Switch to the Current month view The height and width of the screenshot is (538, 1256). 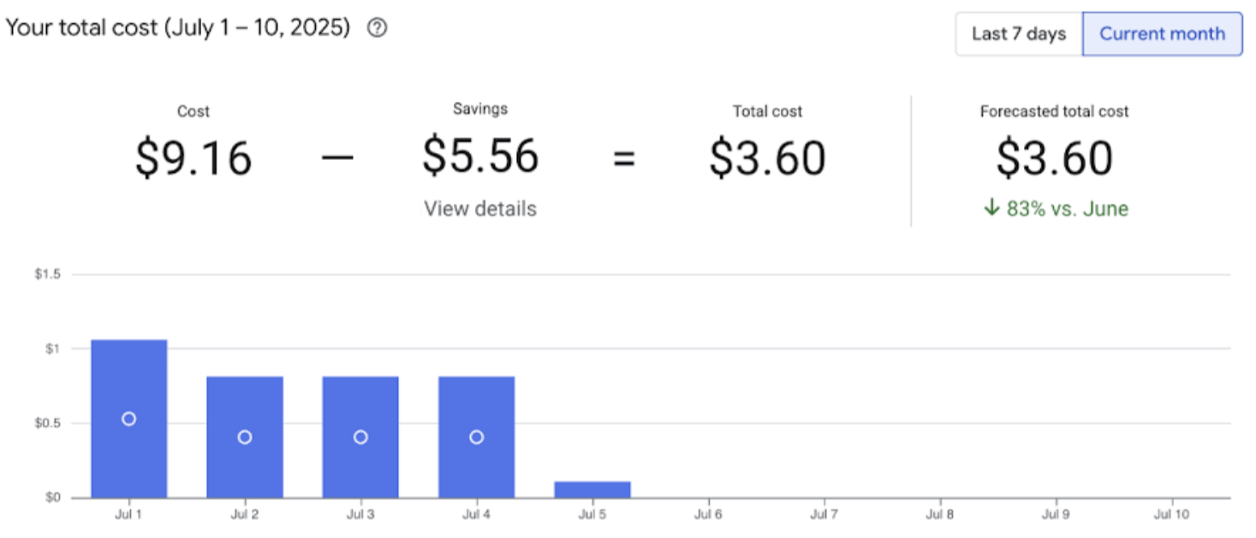pyautogui.click(x=1161, y=33)
